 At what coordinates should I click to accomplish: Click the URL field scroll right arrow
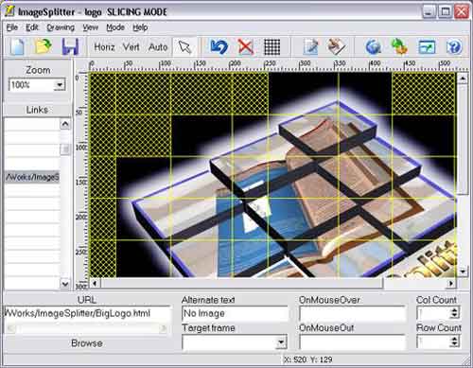(x=163, y=328)
